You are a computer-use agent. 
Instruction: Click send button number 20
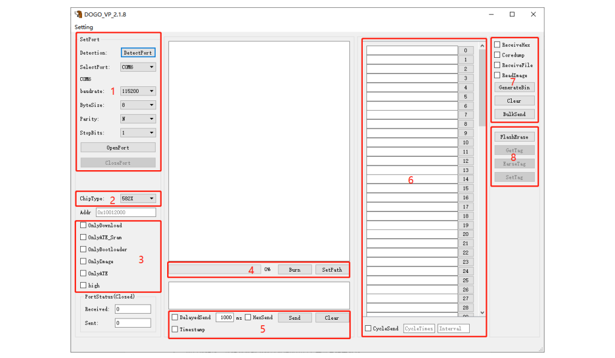pyautogui.click(x=466, y=234)
